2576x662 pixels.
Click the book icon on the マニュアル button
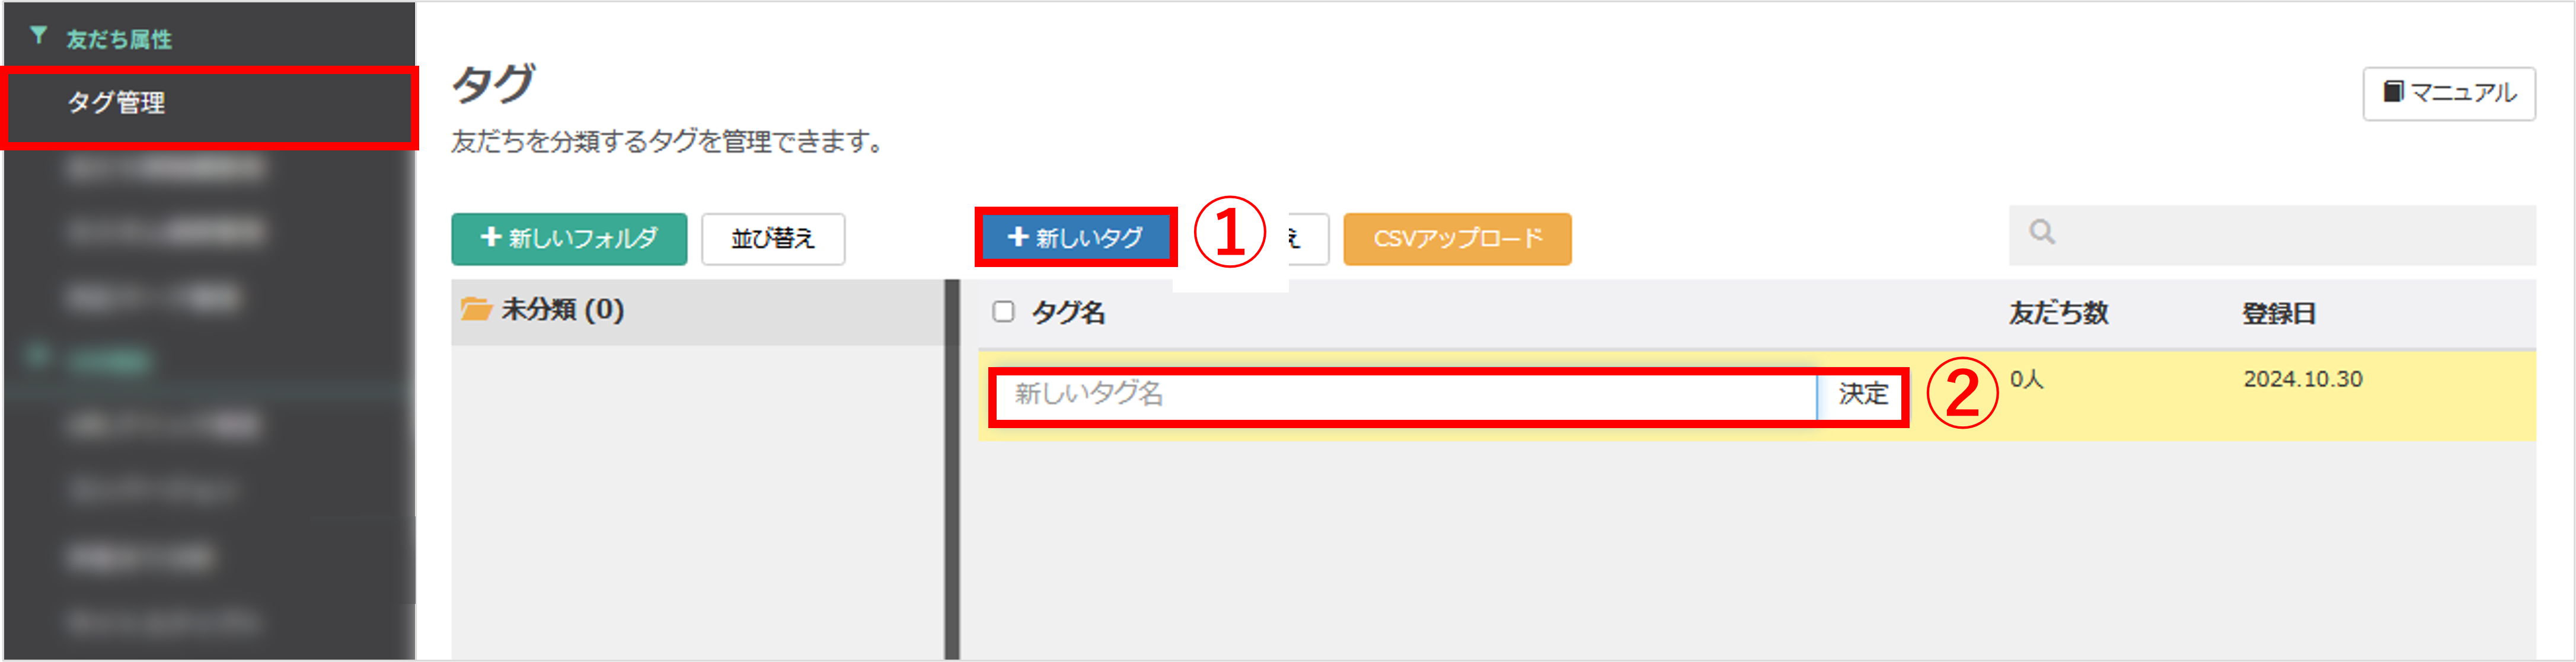tap(2393, 92)
